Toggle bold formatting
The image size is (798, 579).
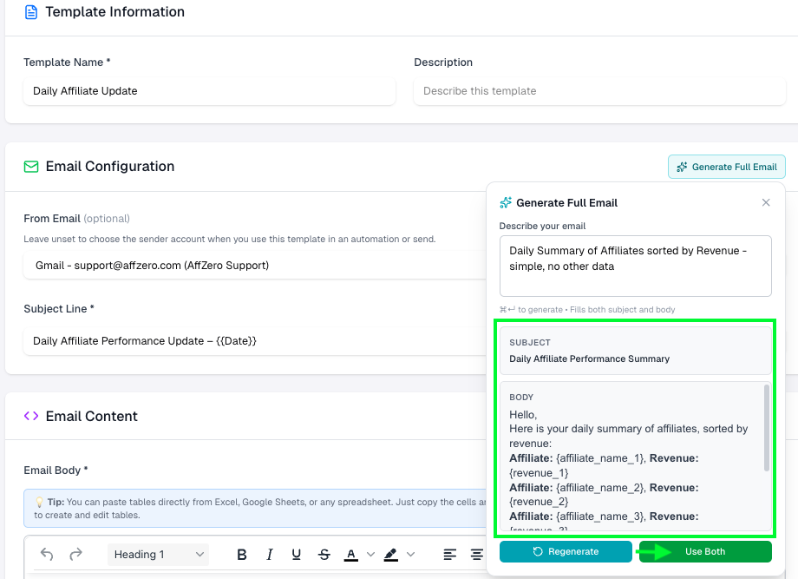[x=242, y=555]
